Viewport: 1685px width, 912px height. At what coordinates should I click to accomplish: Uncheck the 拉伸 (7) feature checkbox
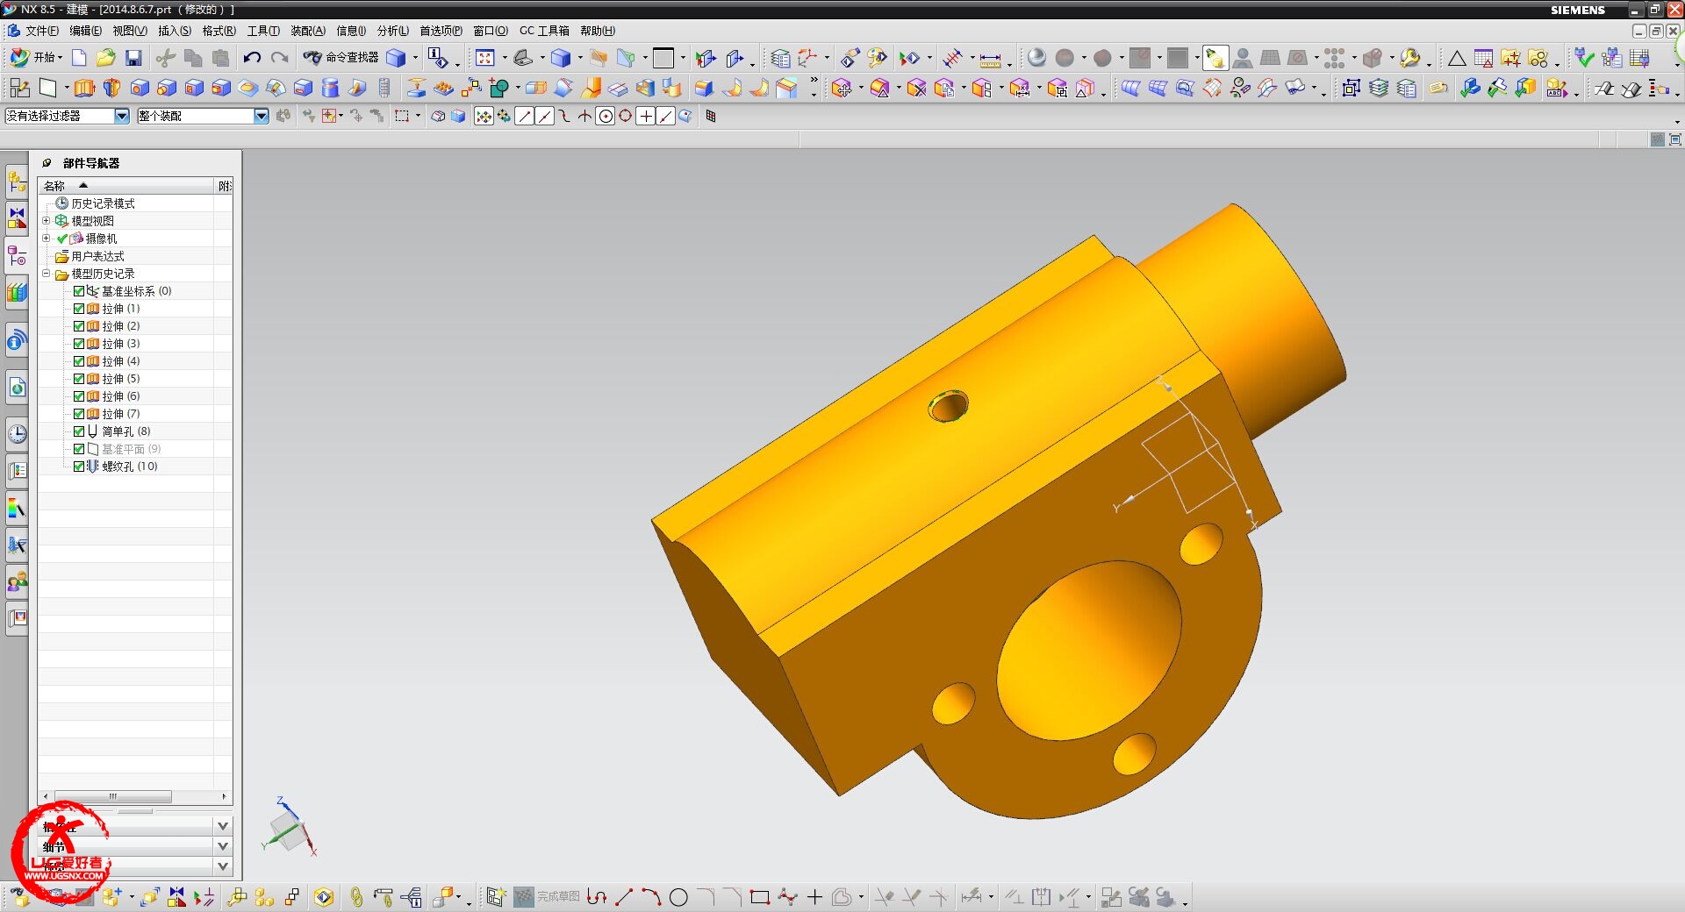[79, 414]
